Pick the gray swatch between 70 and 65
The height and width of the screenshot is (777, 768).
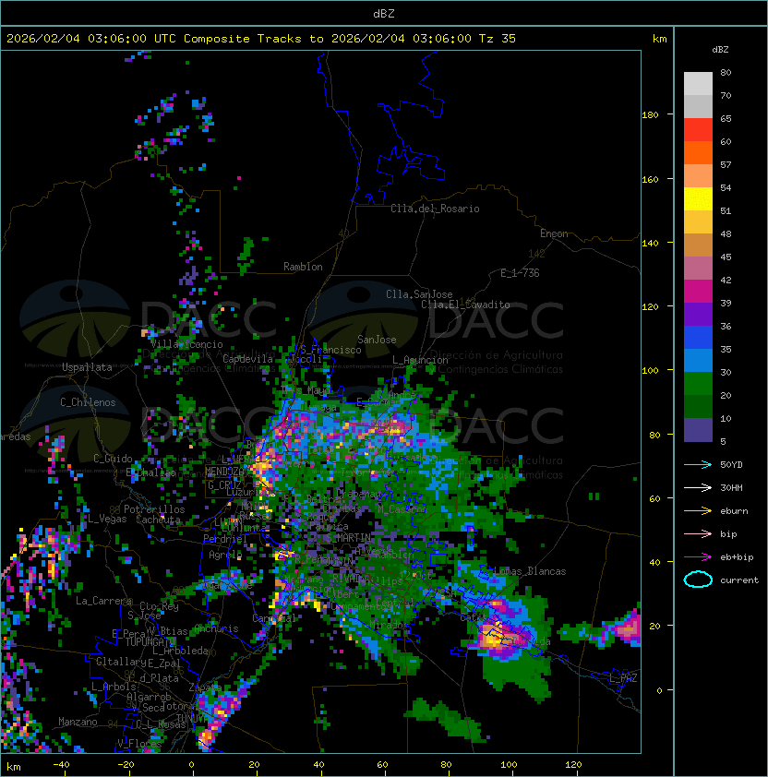(698, 106)
